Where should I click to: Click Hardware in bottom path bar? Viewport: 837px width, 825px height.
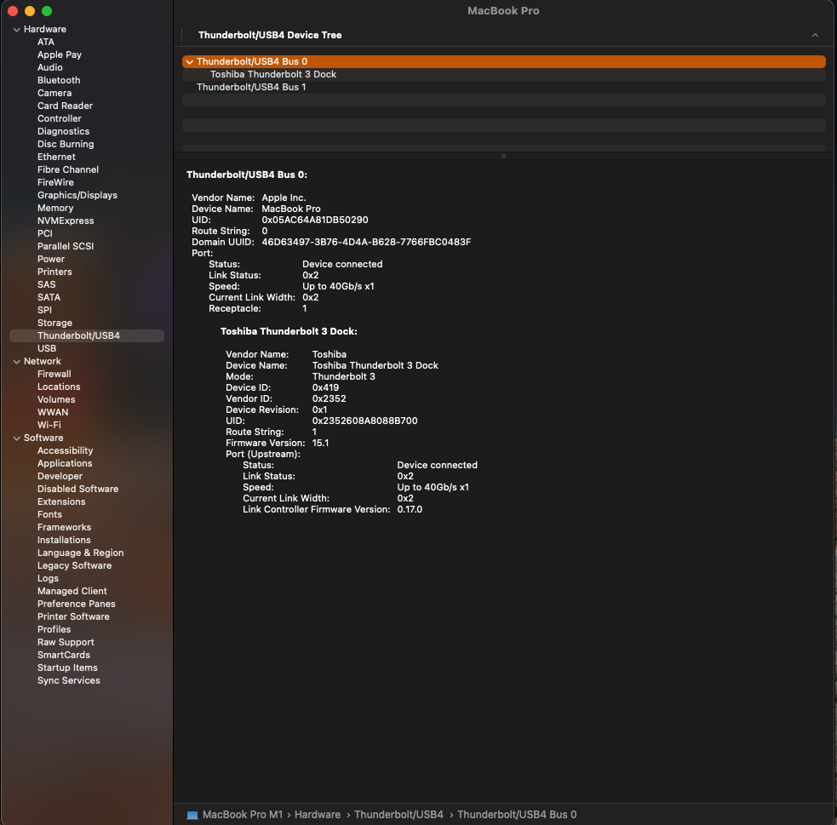coord(318,815)
